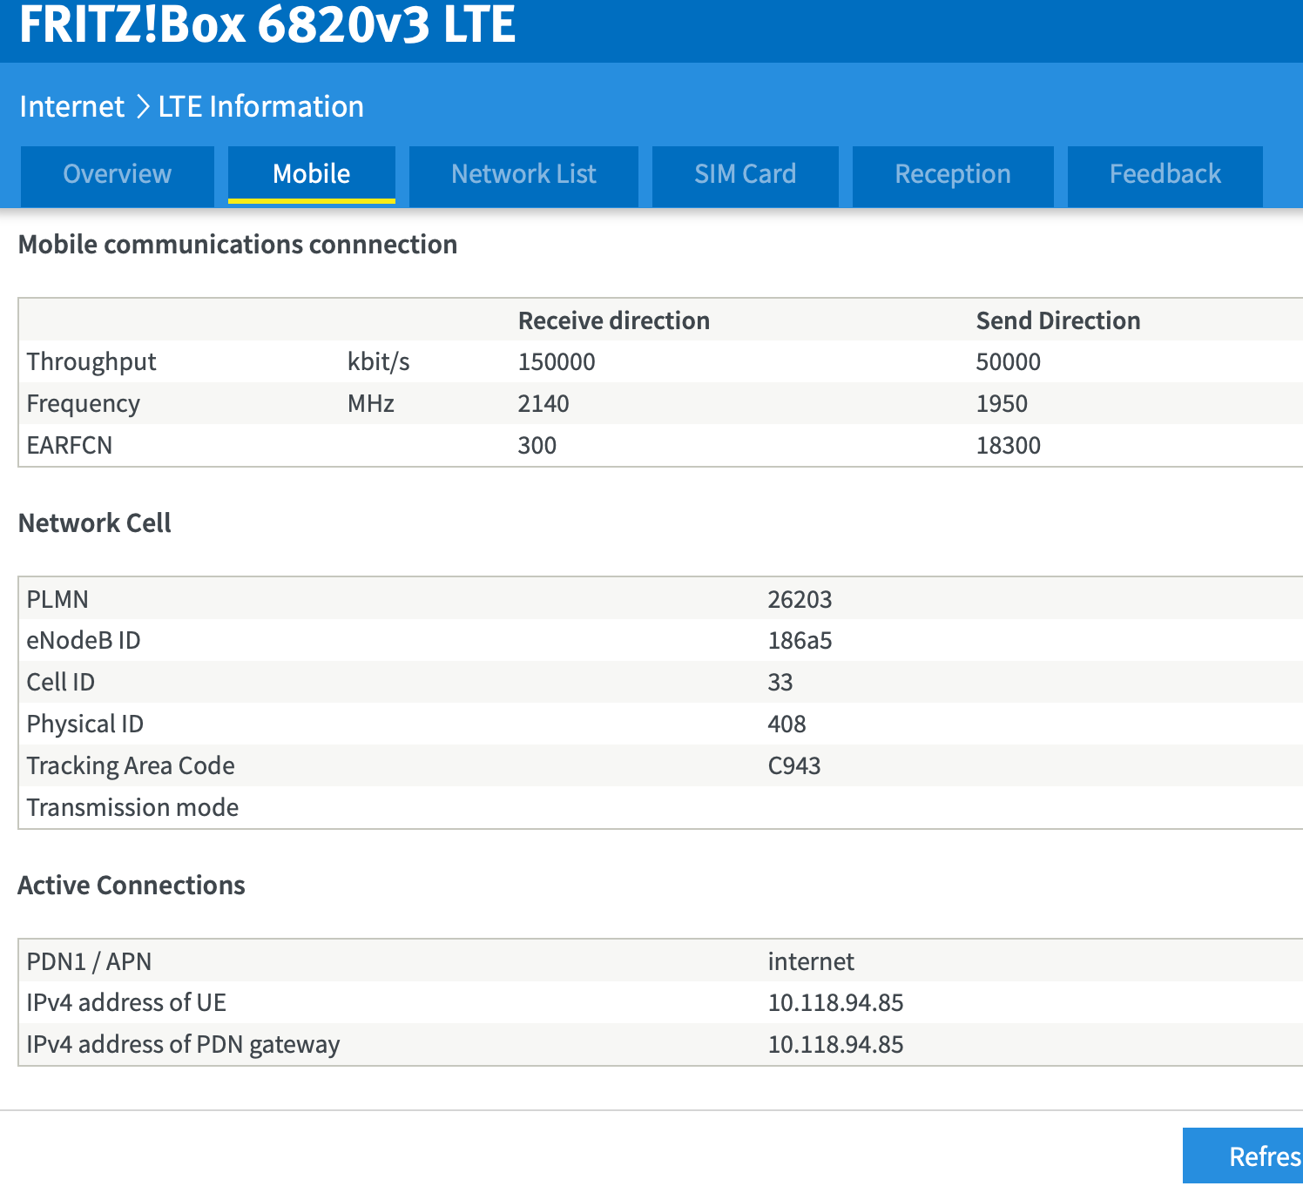Select the receive throughput value 150000
The image size is (1303, 1186).
coord(557,362)
